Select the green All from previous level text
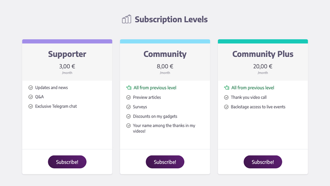Viewport: 330px width, 186px height. pos(155,88)
